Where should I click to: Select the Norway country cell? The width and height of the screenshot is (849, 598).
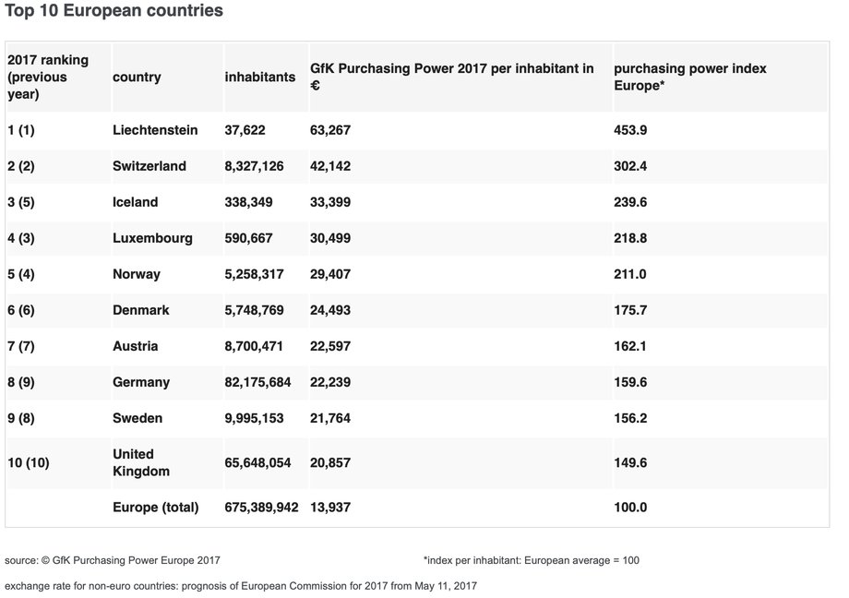(137, 274)
